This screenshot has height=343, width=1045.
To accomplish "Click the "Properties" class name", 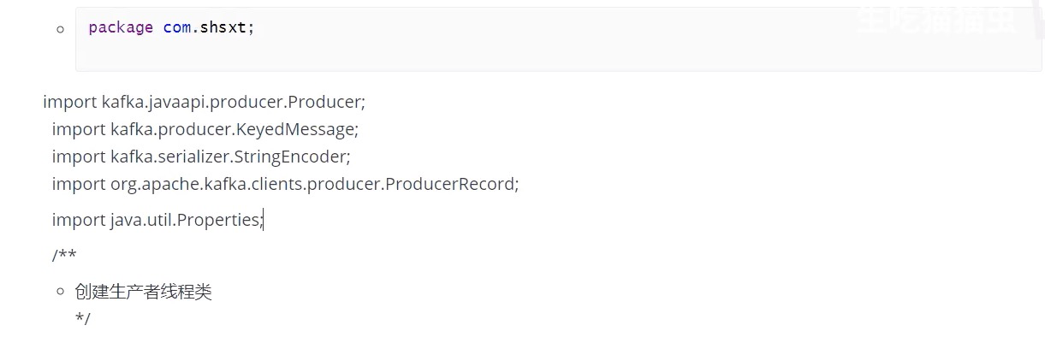I will click(x=218, y=220).
